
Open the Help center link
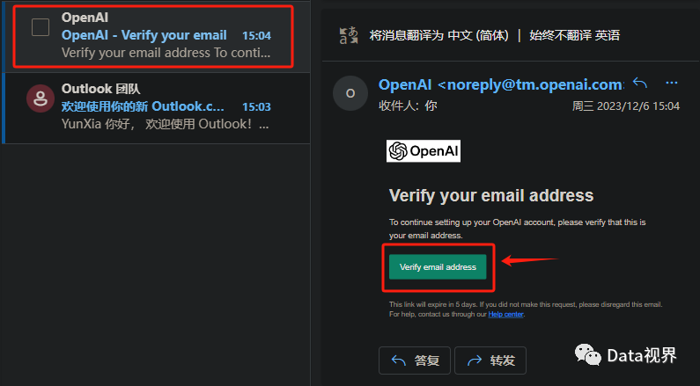click(505, 314)
